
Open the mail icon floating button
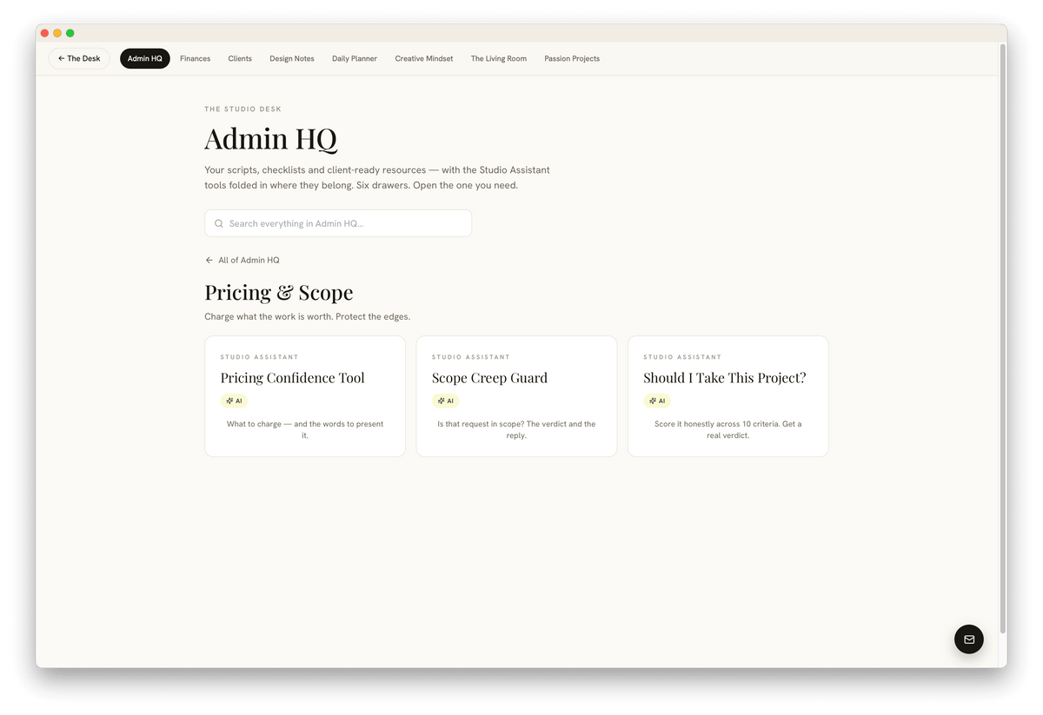click(x=969, y=639)
